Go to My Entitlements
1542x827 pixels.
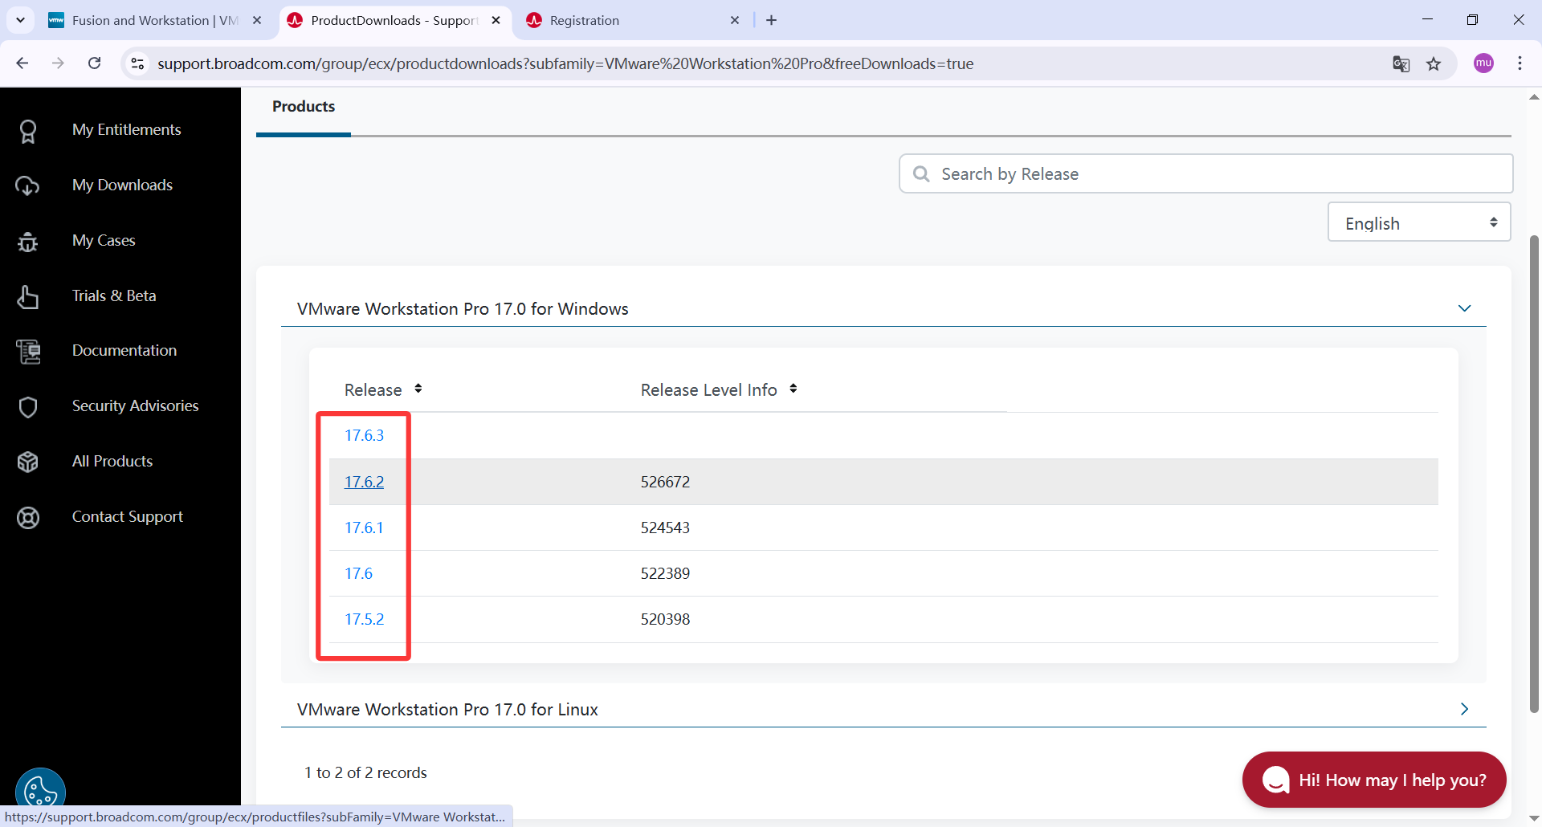(x=126, y=129)
